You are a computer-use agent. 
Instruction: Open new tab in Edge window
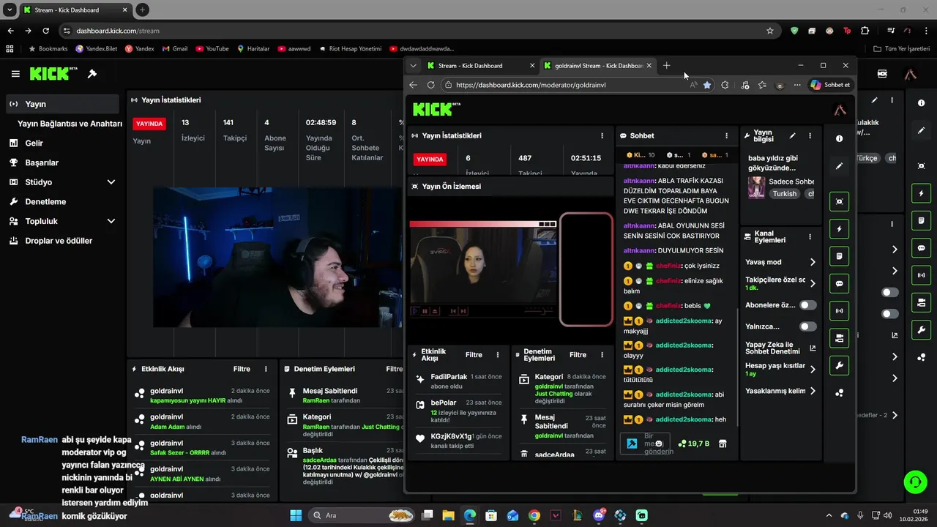666,66
